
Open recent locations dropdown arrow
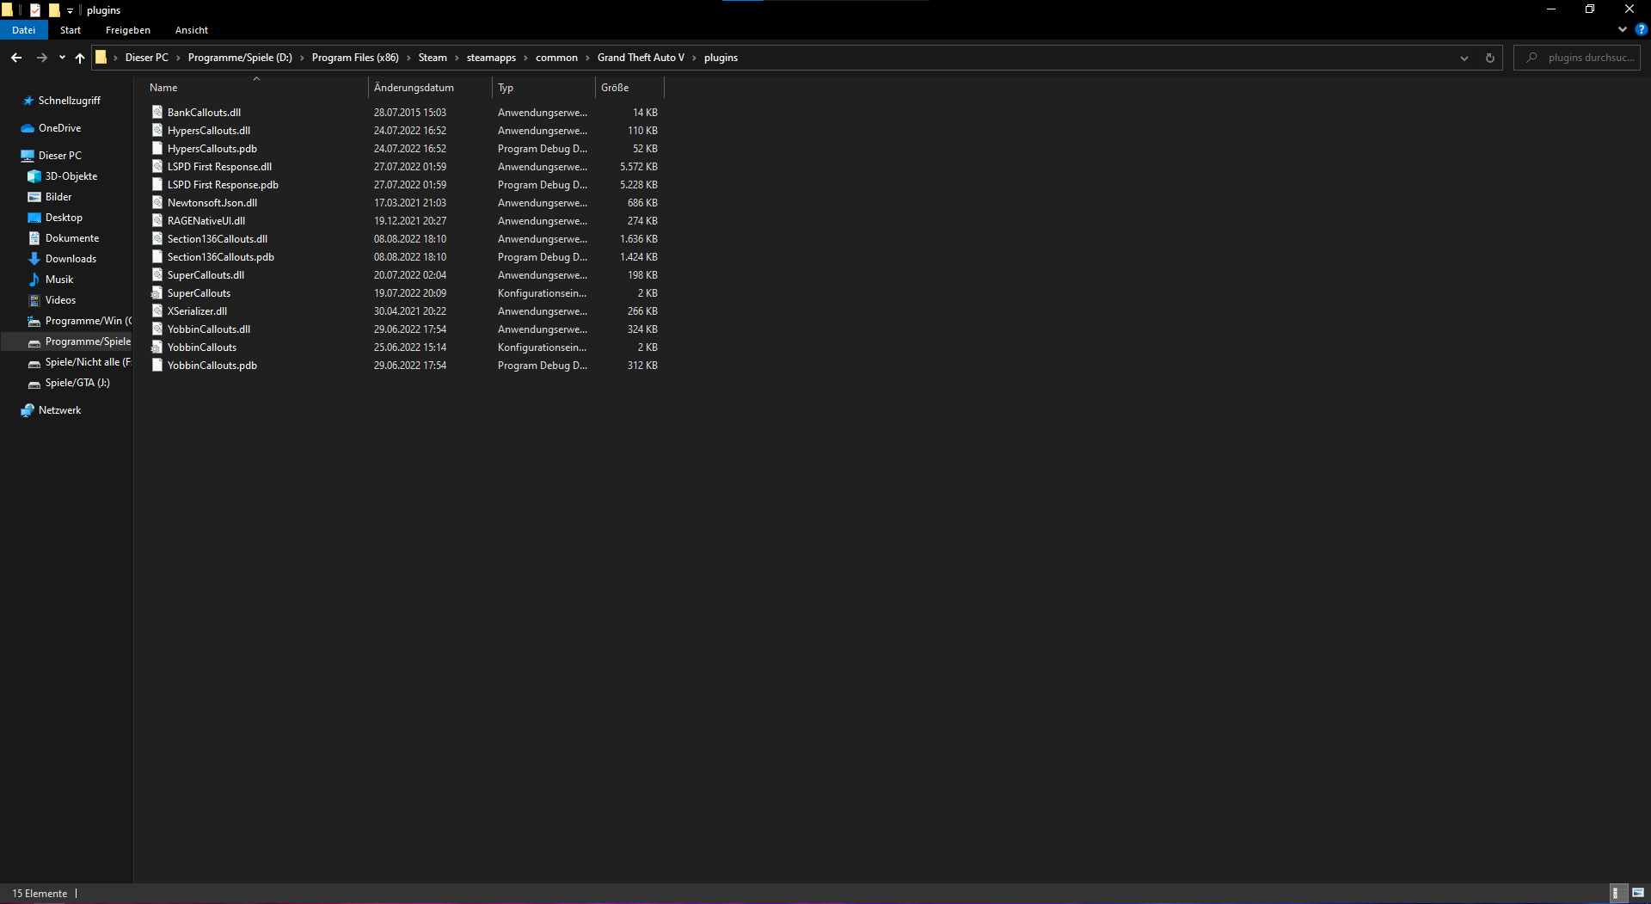tap(62, 58)
